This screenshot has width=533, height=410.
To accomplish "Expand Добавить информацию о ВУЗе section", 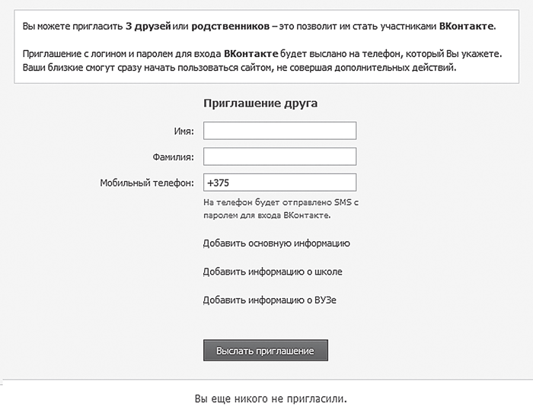I will click(270, 300).
